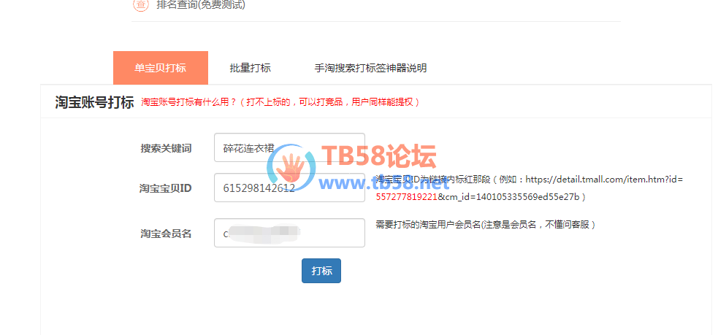This screenshot has height=335, width=718.
Task: Click the 淘宝宝贝ID field label
Action: coord(165,188)
